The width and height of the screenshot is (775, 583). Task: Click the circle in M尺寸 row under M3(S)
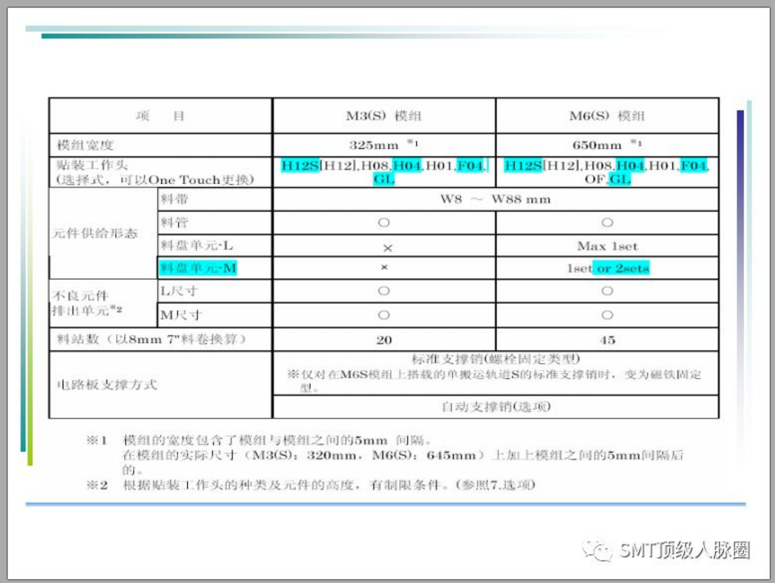coord(384,315)
